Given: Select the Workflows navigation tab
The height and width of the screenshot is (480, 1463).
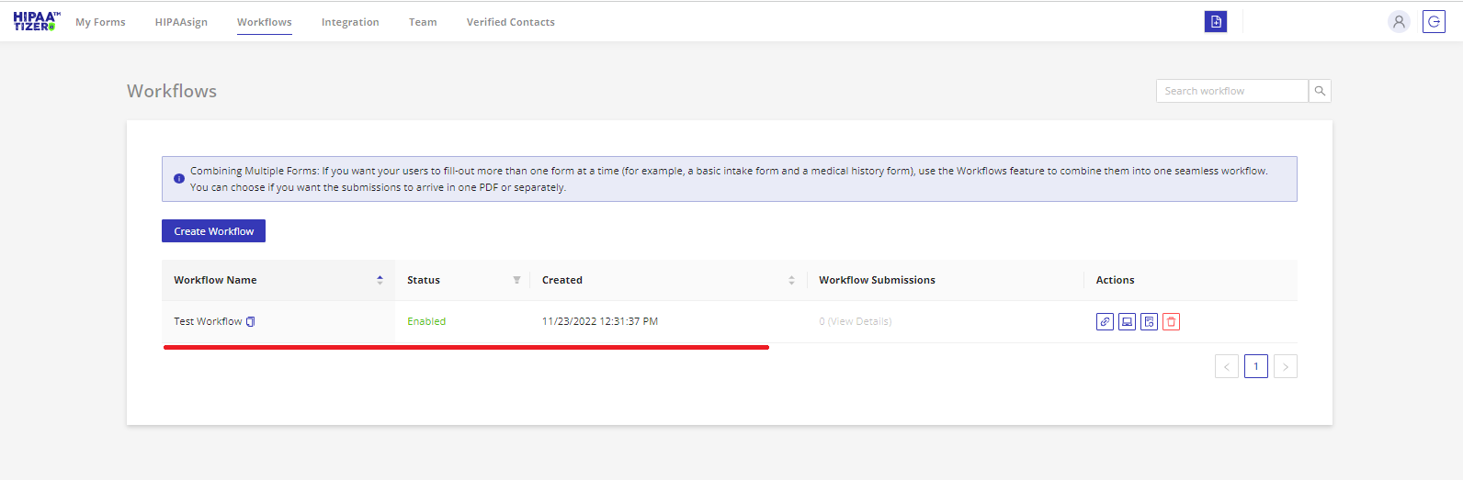Looking at the screenshot, I should [x=265, y=22].
